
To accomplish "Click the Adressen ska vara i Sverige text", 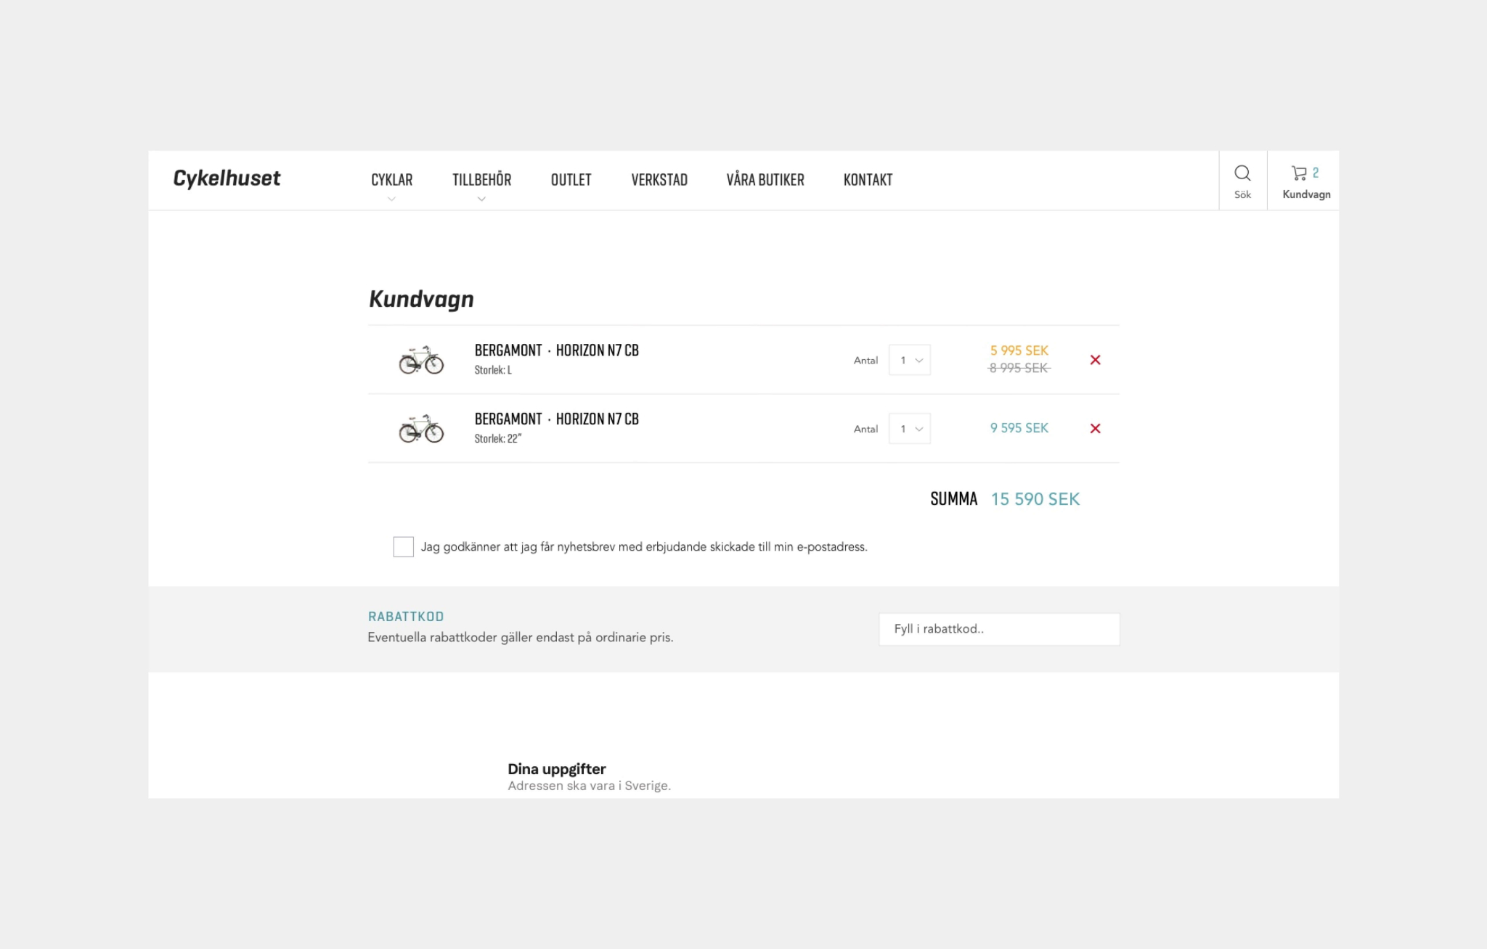I will [x=590, y=786].
